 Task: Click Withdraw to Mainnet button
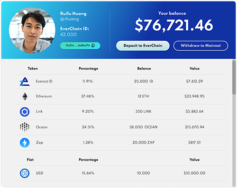[x=201, y=45]
